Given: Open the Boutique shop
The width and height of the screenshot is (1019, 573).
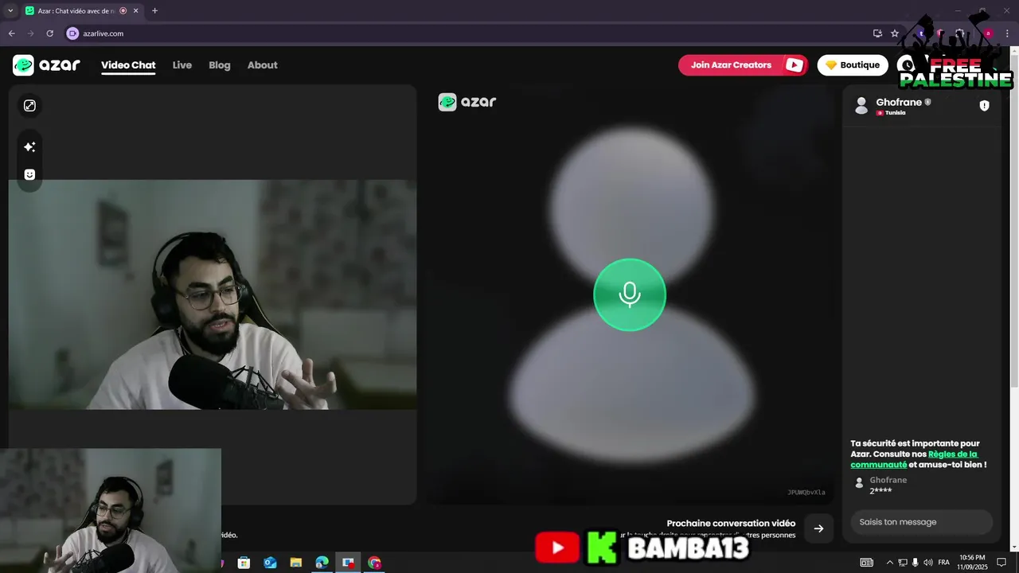Looking at the screenshot, I should (x=853, y=65).
